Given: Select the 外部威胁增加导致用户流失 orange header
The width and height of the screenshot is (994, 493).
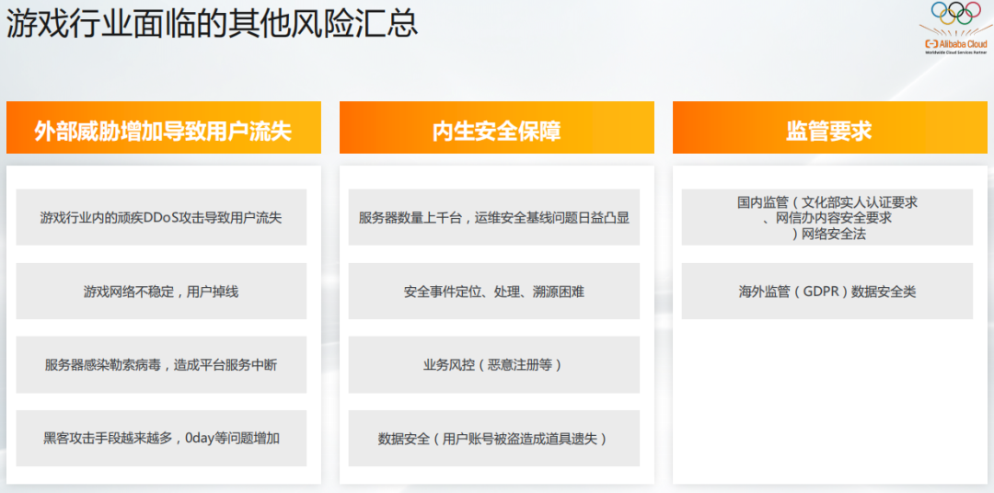Looking at the screenshot, I should point(163,129).
